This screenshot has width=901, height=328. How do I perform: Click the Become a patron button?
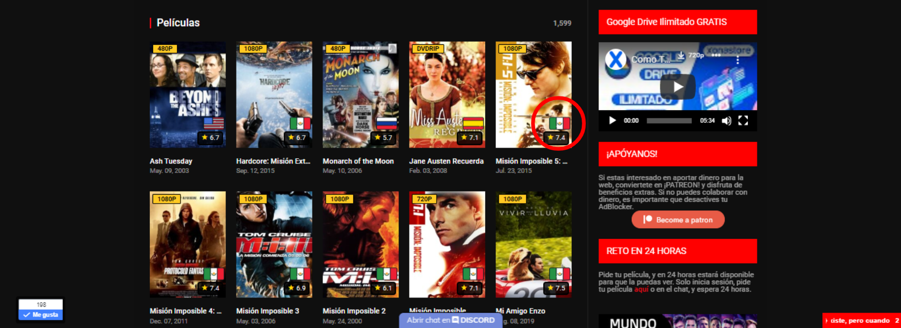(678, 220)
